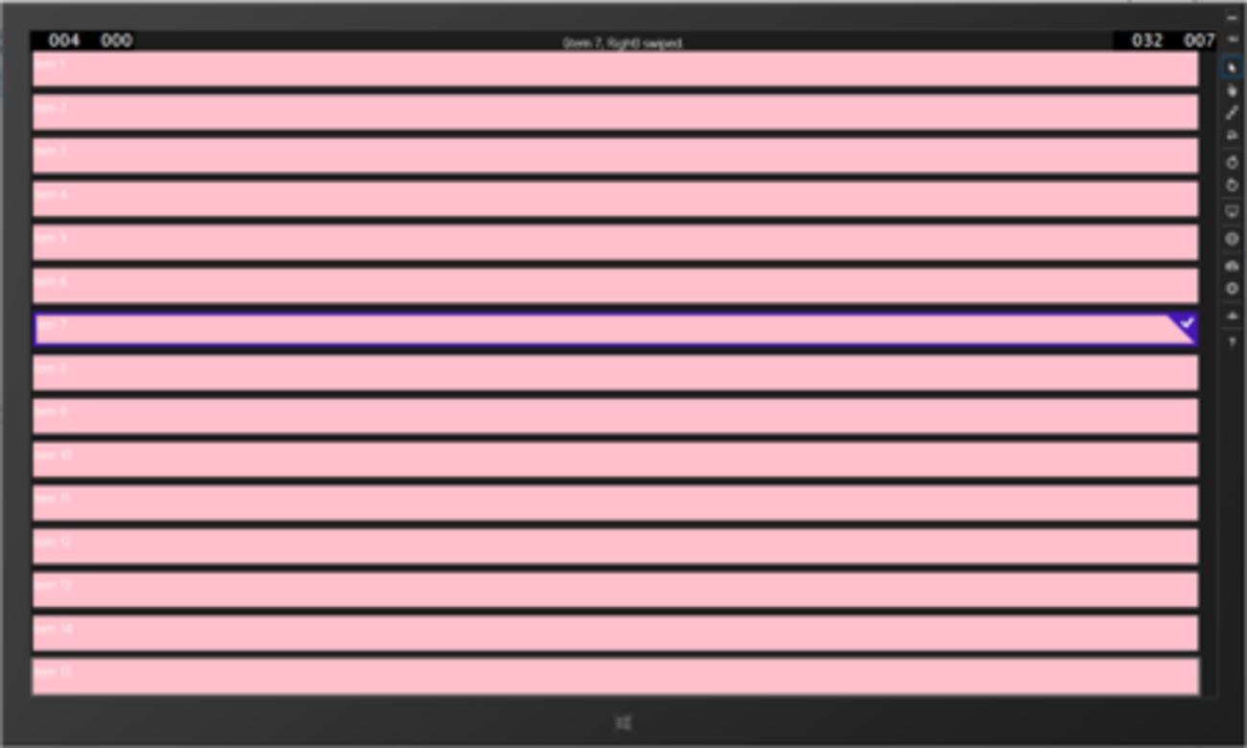The image size is (1247, 748).
Task: Choose Item 6 in the list
Action: coord(615,286)
